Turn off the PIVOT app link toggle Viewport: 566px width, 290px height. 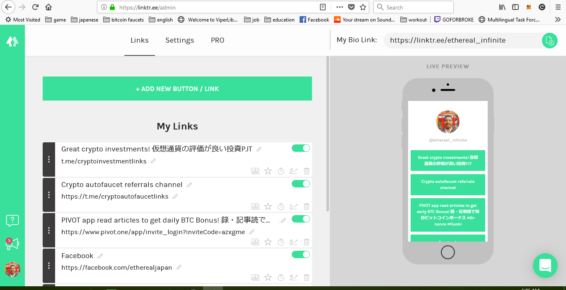coord(301,219)
